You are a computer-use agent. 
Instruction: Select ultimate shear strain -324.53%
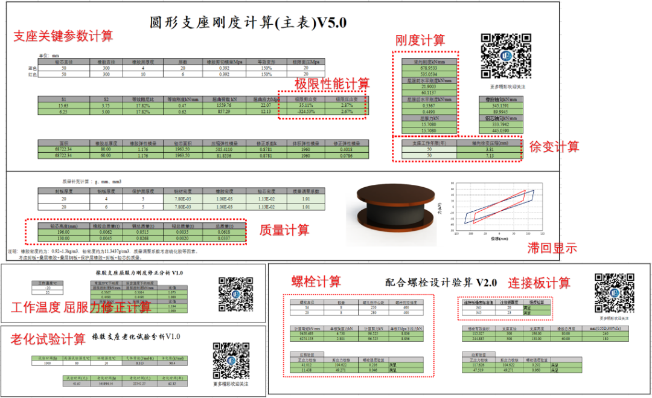click(305, 112)
